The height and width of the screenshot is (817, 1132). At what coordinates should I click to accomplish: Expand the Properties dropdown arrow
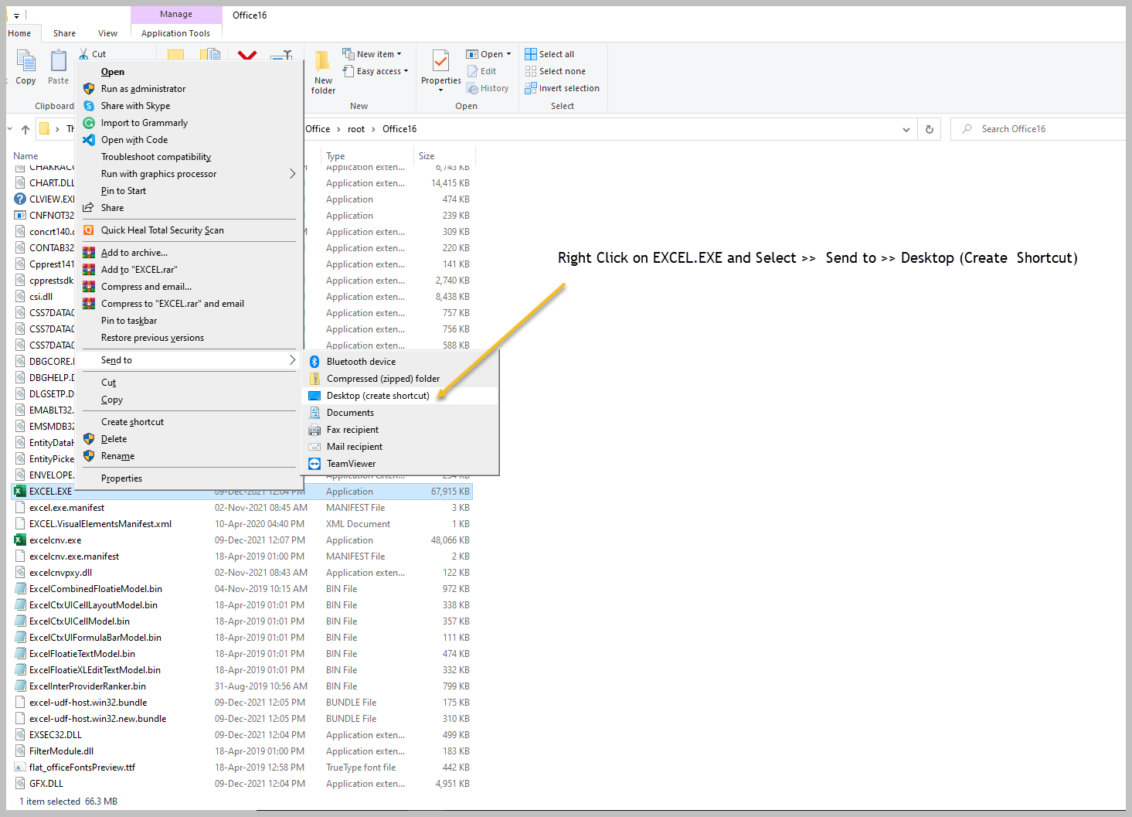440,90
